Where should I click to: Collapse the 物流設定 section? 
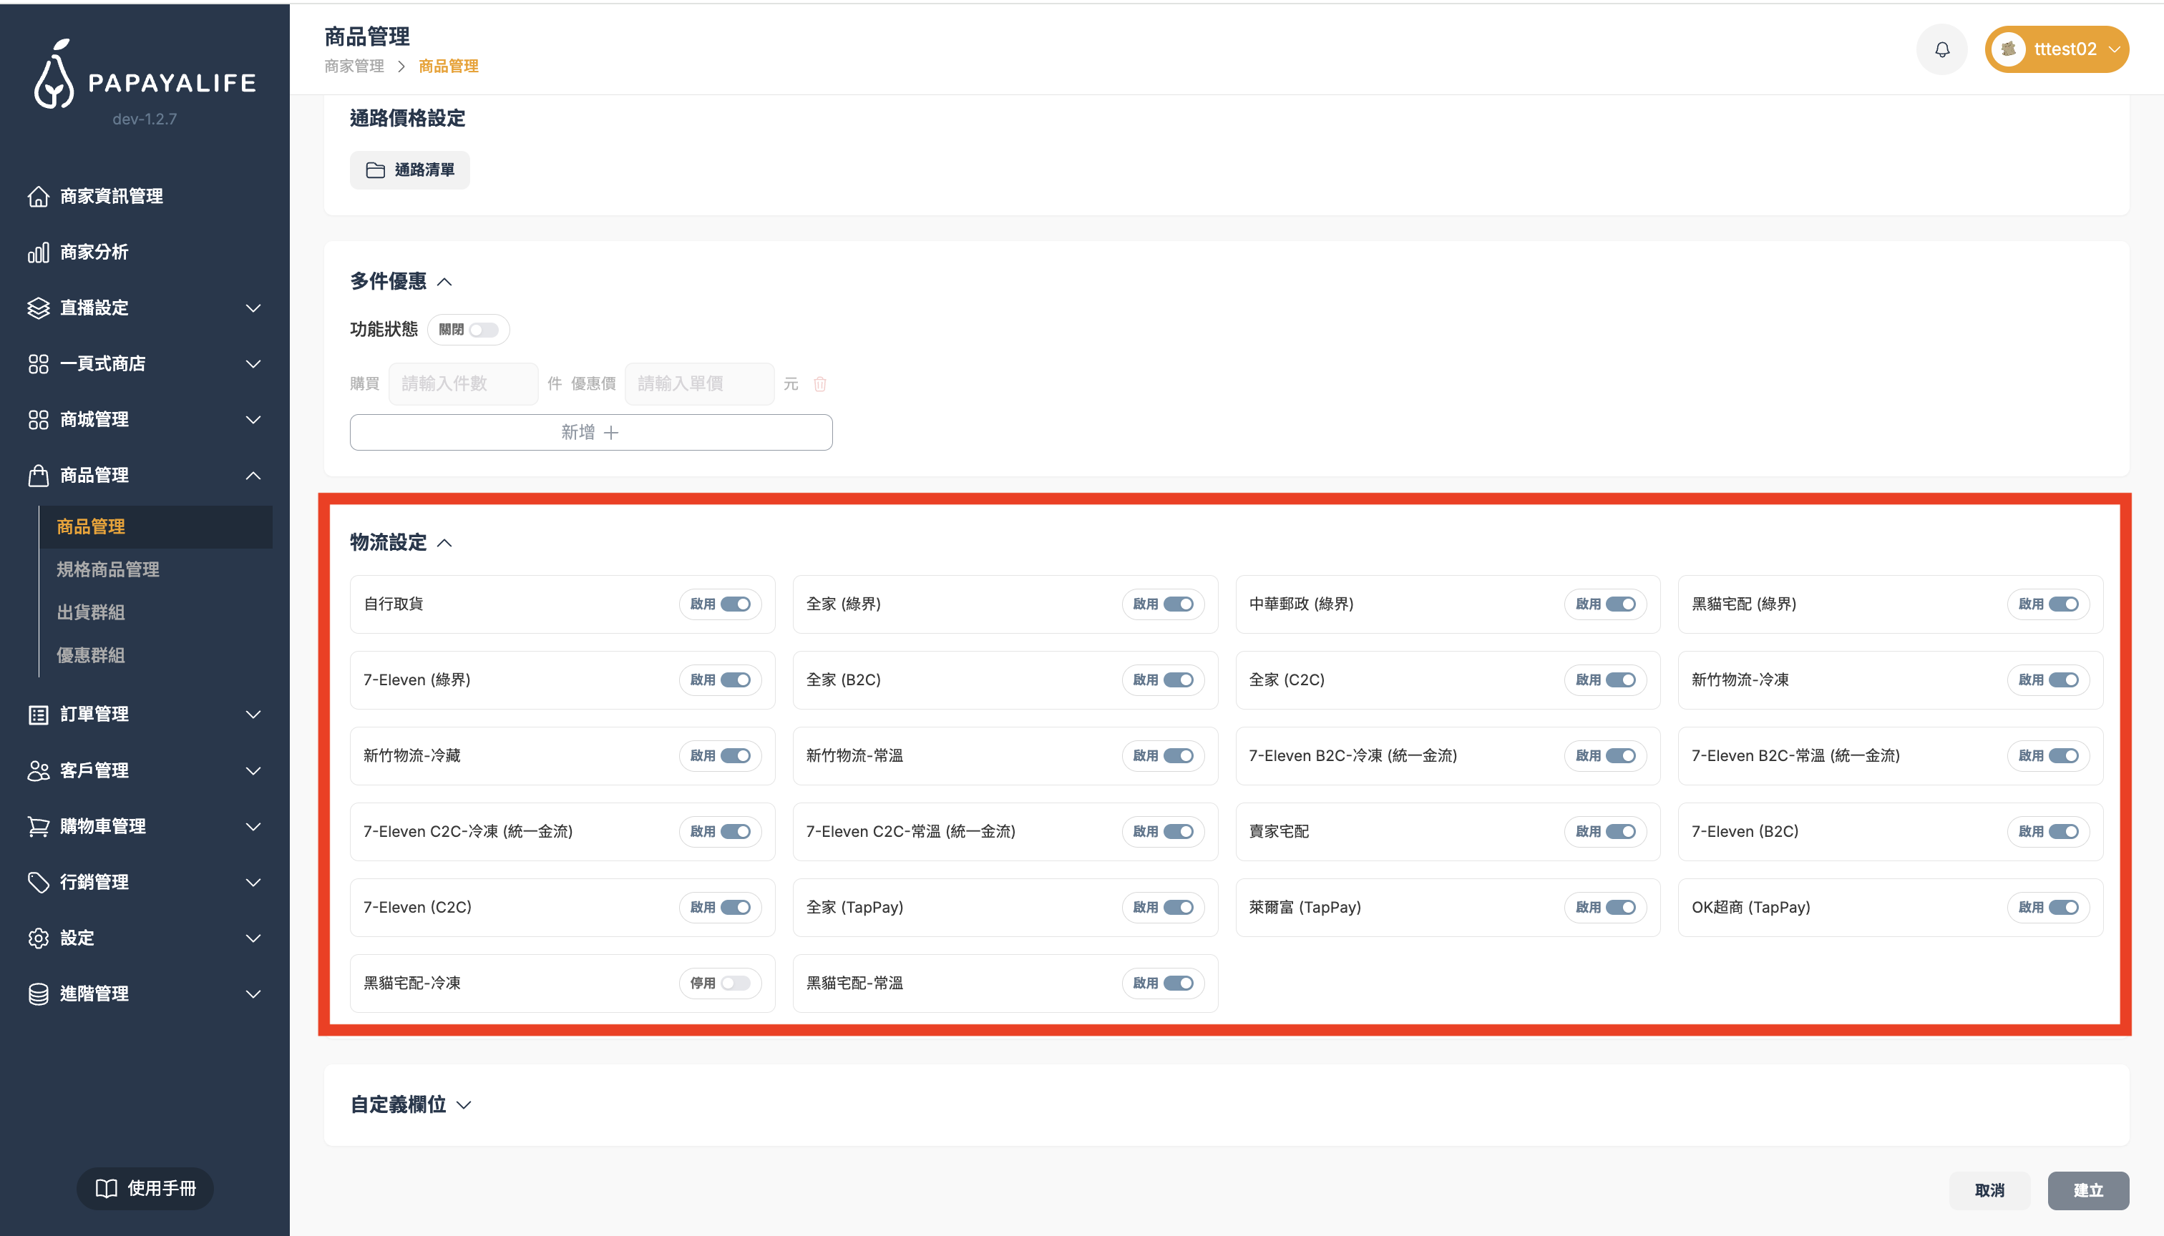[444, 544]
